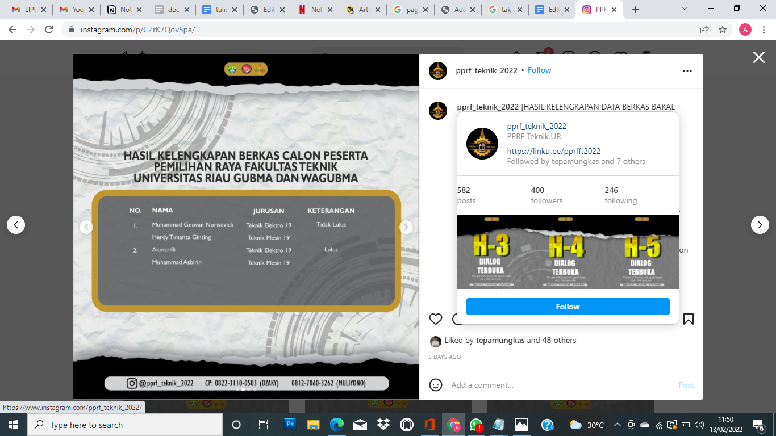Click the blue Follow button in hover card
Screen dimensions: 776x436
click(x=568, y=307)
